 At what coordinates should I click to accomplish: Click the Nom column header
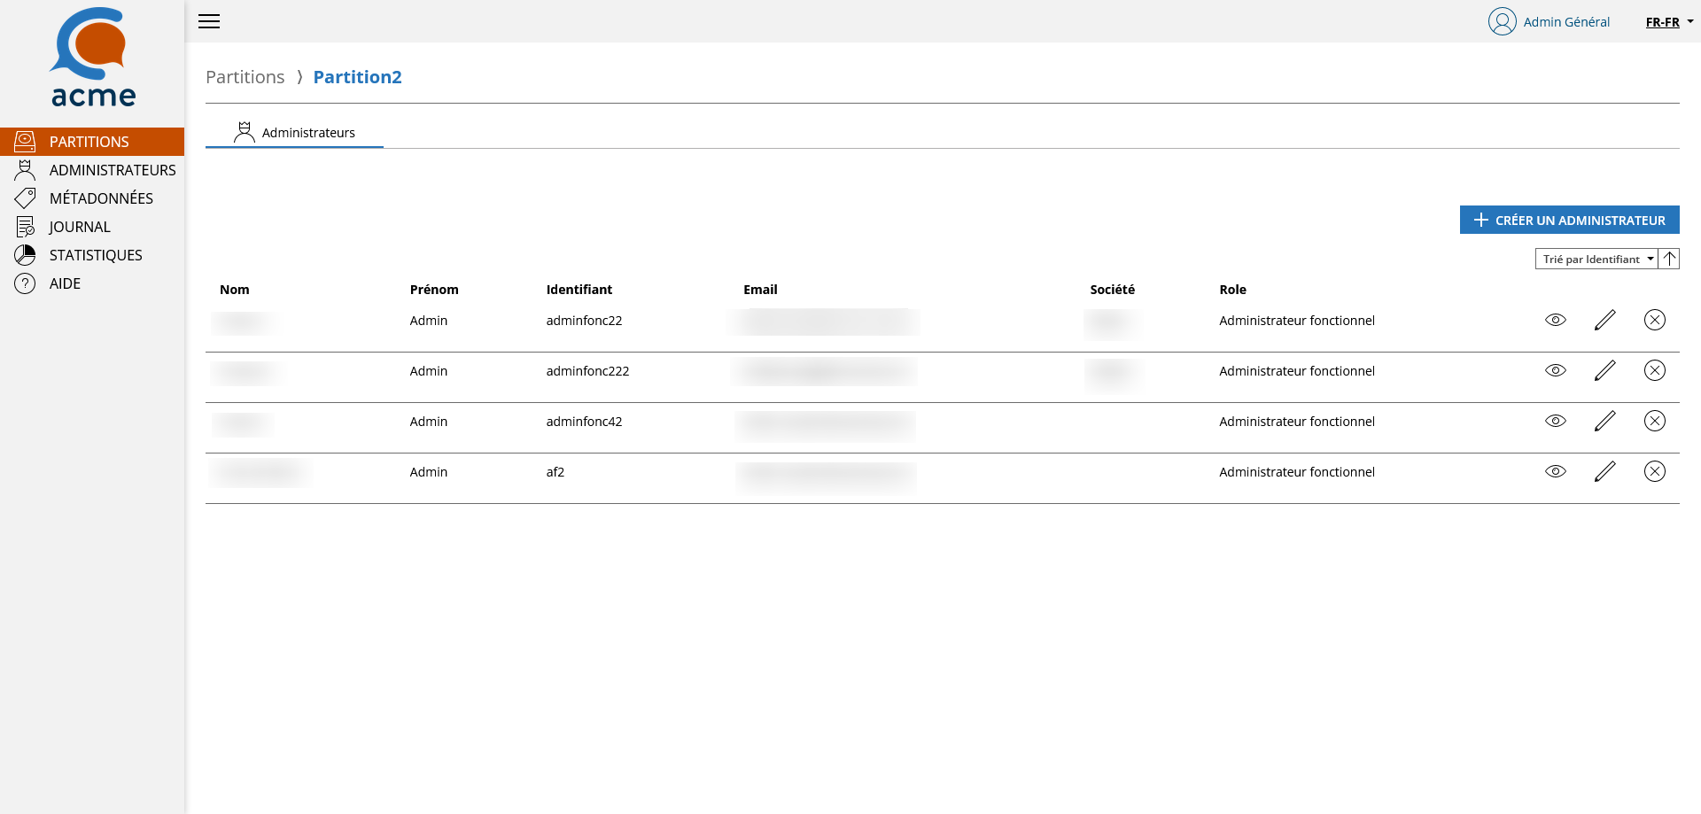click(235, 290)
